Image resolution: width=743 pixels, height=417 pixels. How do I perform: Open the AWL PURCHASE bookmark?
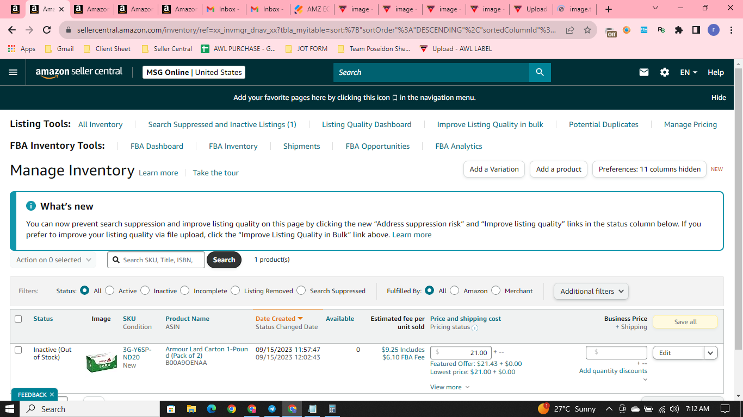(x=238, y=49)
